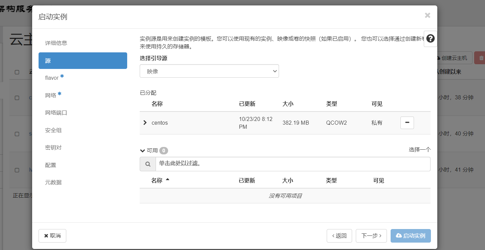This screenshot has width=485, height=250.
Task: Click the 382.19 MB size cell
Action: click(x=296, y=123)
